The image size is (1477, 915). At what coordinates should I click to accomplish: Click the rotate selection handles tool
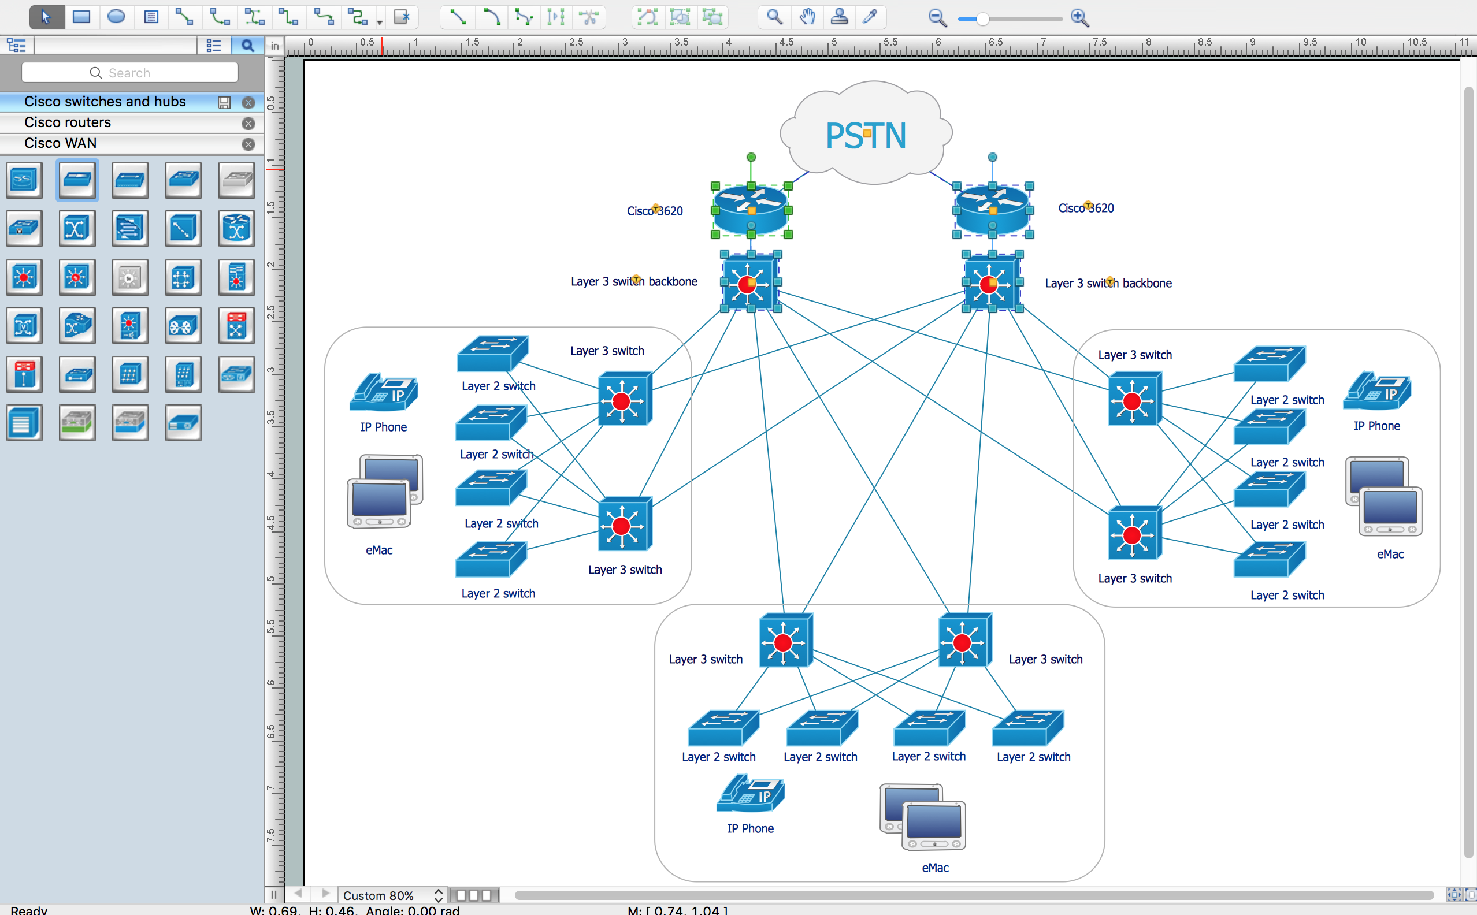coord(648,17)
